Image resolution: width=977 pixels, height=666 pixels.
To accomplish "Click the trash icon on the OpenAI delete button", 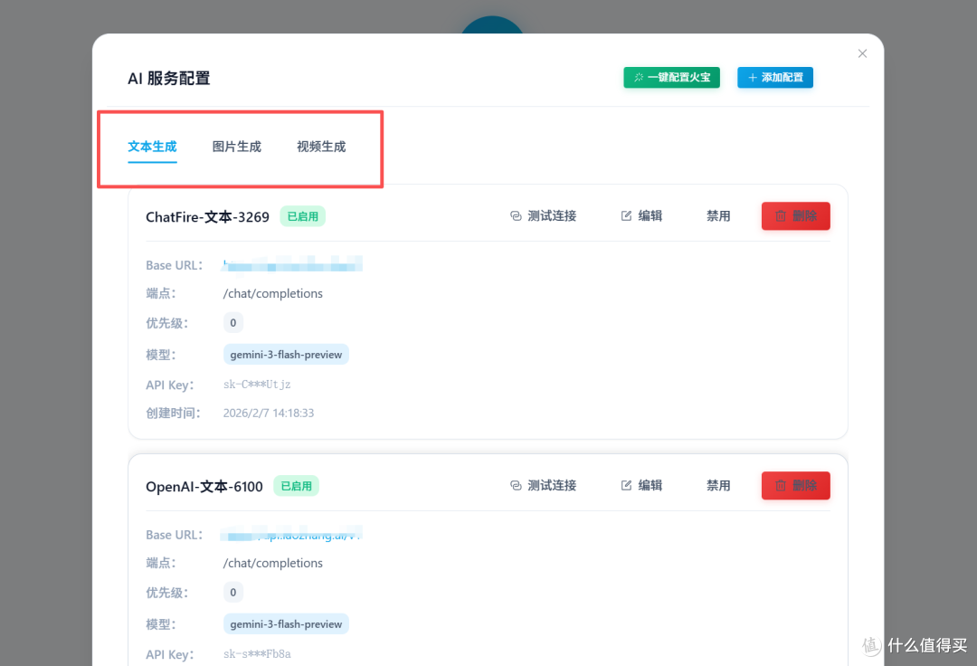I will tap(781, 485).
